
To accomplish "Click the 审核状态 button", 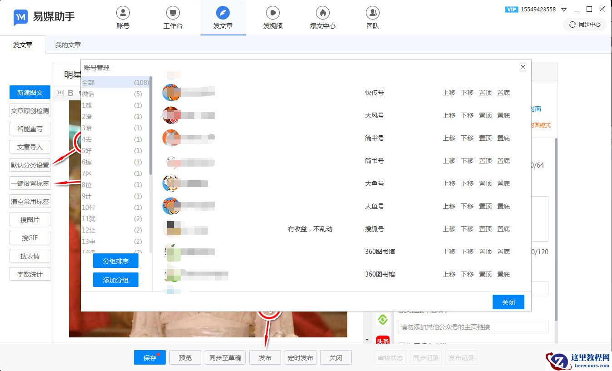I will 390,357.
